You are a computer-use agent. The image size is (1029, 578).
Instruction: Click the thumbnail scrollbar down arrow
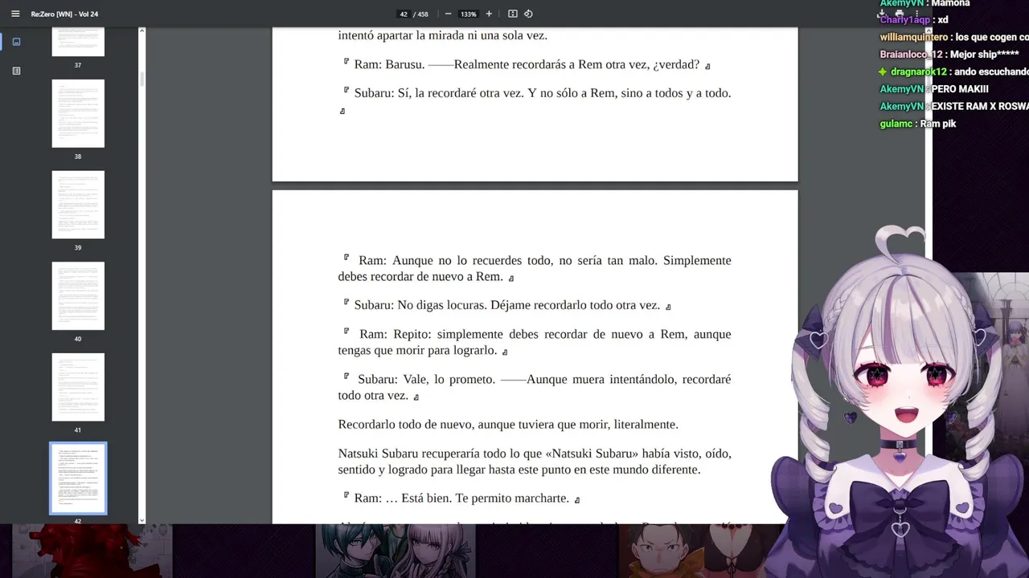pos(141,520)
